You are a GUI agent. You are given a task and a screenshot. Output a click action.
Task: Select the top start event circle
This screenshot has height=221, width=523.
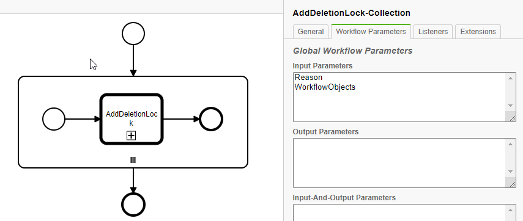(x=133, y=34)
